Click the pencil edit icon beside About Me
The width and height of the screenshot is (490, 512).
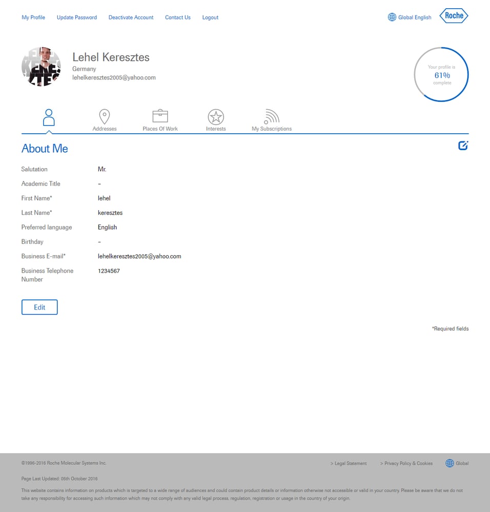point(463,146)
